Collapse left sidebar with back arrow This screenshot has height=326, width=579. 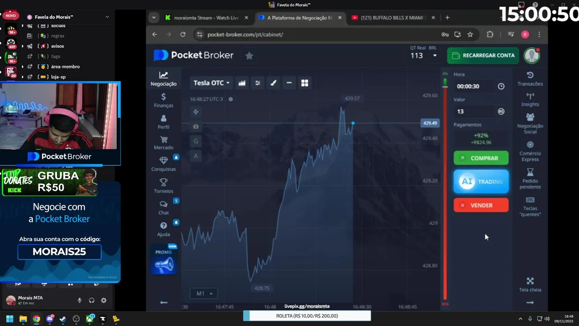coord(164,302)
